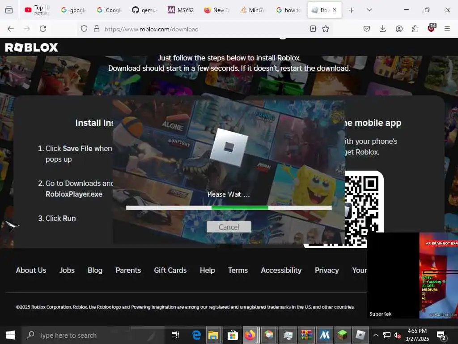
Task: Open the Privacy footer link
Action: click(x=327, y=270)
